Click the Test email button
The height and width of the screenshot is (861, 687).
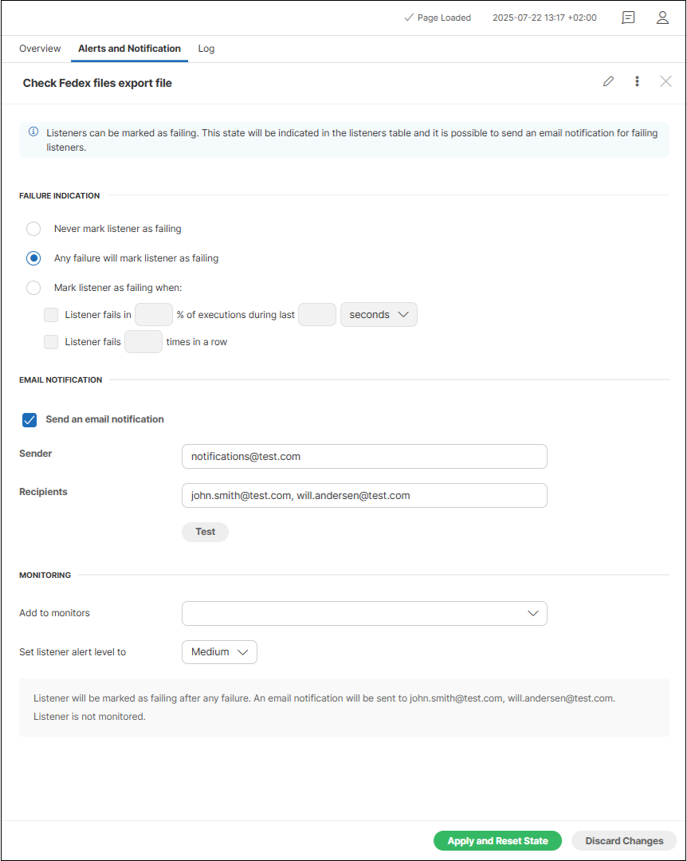tap(206, 532)
